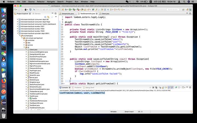Image resolution: width=197 pixels, height=123 pixels.
Task: Click the Open Perspective icon near Quick Access
Action: [x=183, y=10]
